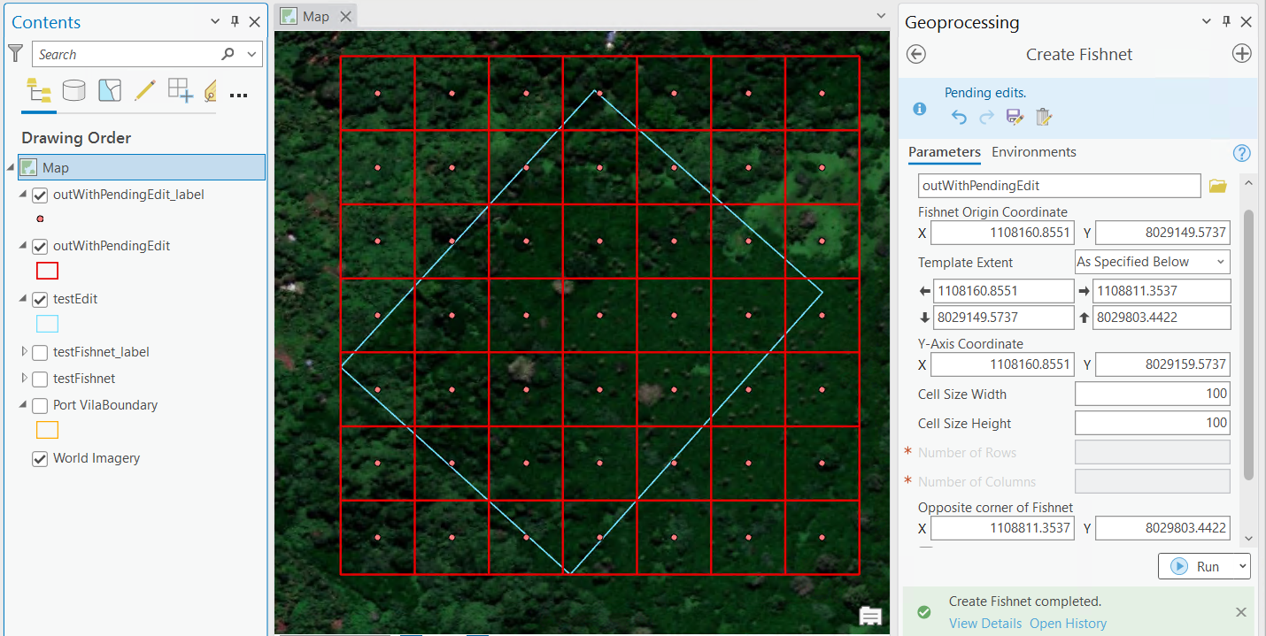Switch to List By Selection view
The width and height of the screenshot is (1266, 636).
[x=110, y=90]
